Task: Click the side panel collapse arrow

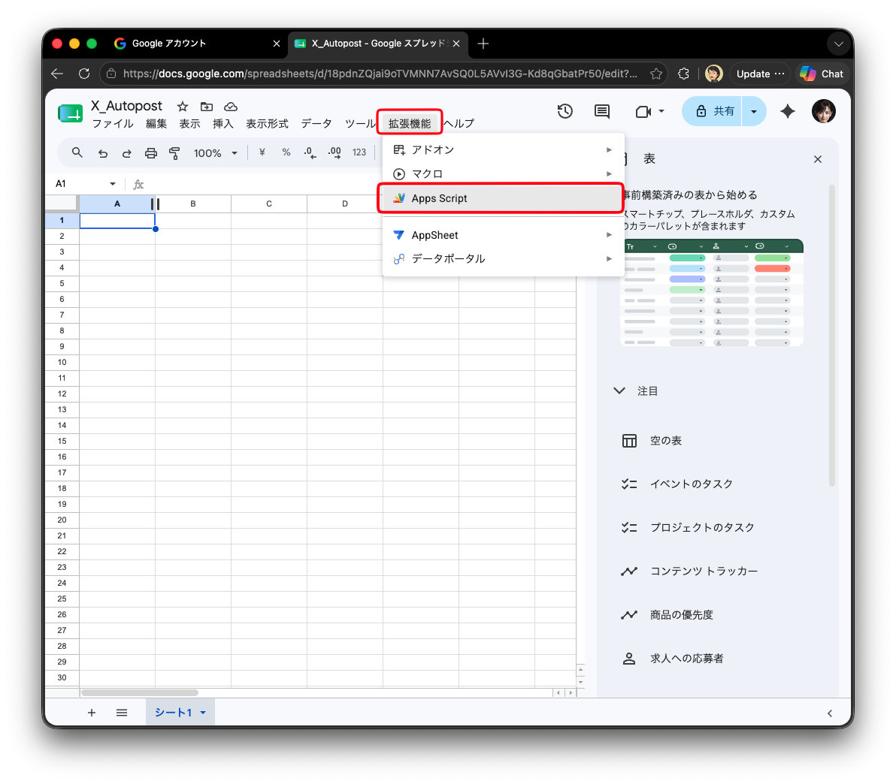Action: point(830,713)
